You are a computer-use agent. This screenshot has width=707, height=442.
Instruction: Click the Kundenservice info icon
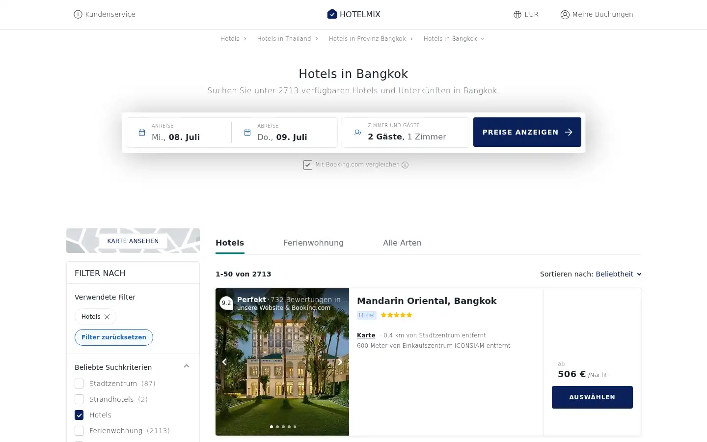click(x=78, y=14)
